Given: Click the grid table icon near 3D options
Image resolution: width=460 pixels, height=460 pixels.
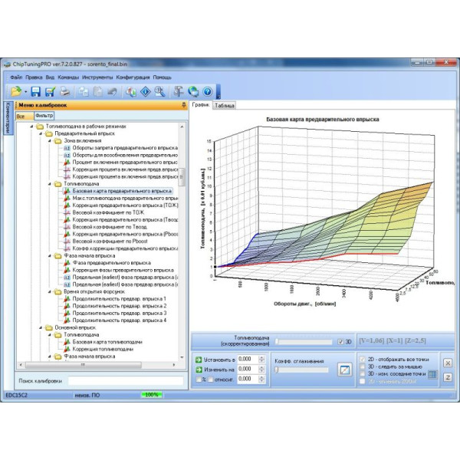Looking at the screenshot, I should pos(432,375).
